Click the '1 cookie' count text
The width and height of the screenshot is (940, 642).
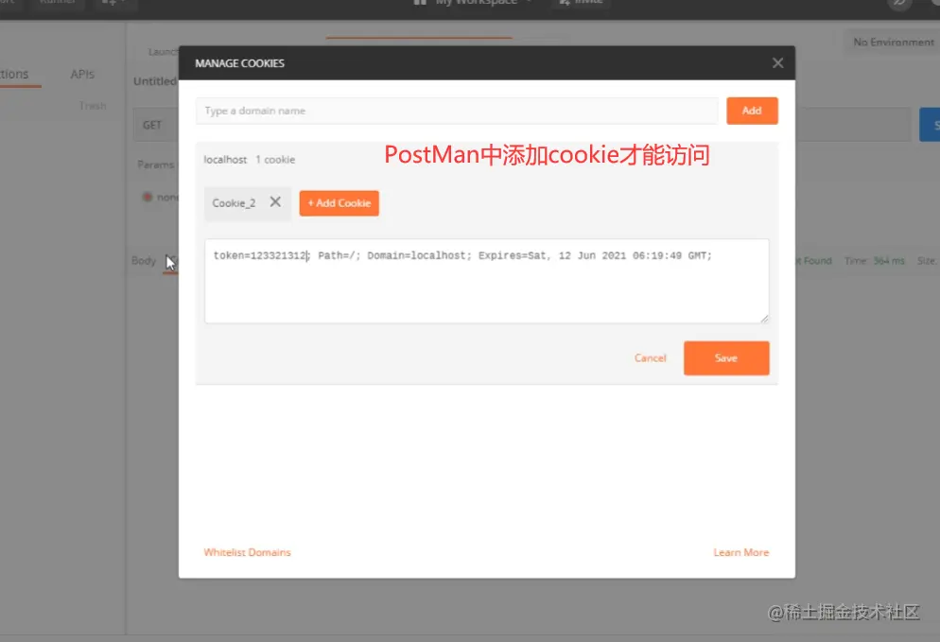click(275, 160)
